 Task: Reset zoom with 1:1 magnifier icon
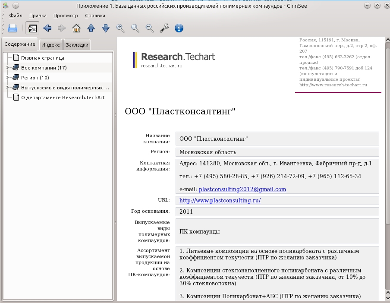point(135,28)
